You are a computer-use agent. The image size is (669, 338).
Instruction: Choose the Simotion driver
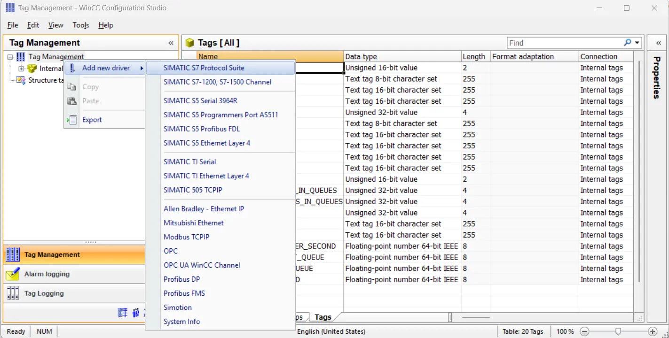220,307
